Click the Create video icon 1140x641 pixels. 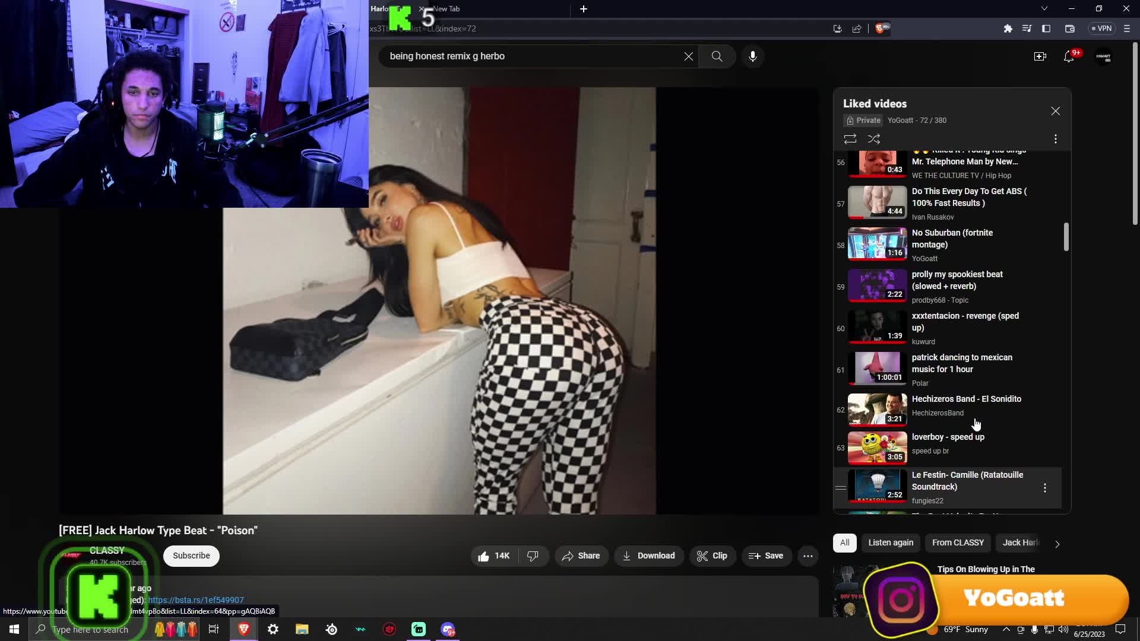tap(1040, 56)
